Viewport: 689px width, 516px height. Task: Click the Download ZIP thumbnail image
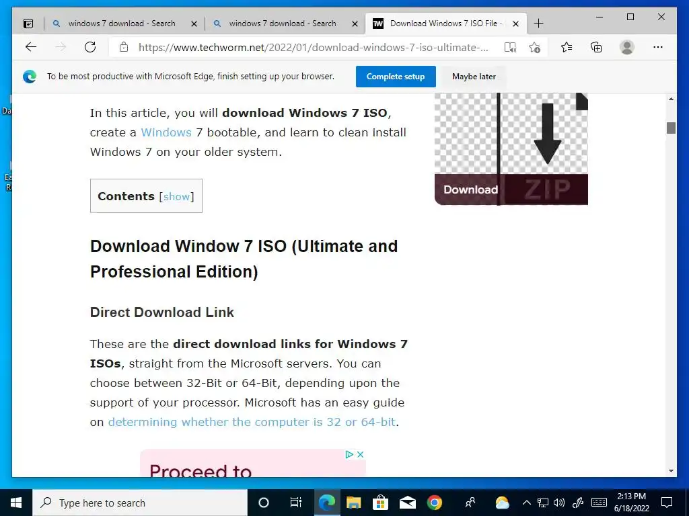pos(511,148)
